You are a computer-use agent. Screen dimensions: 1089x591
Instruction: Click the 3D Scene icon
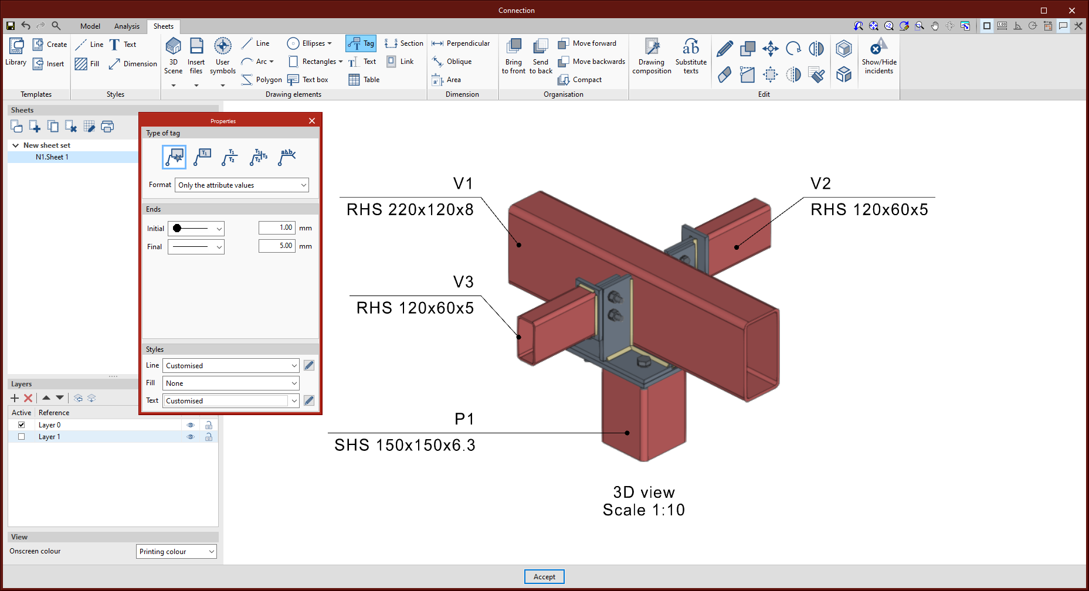tap(173, 47)
